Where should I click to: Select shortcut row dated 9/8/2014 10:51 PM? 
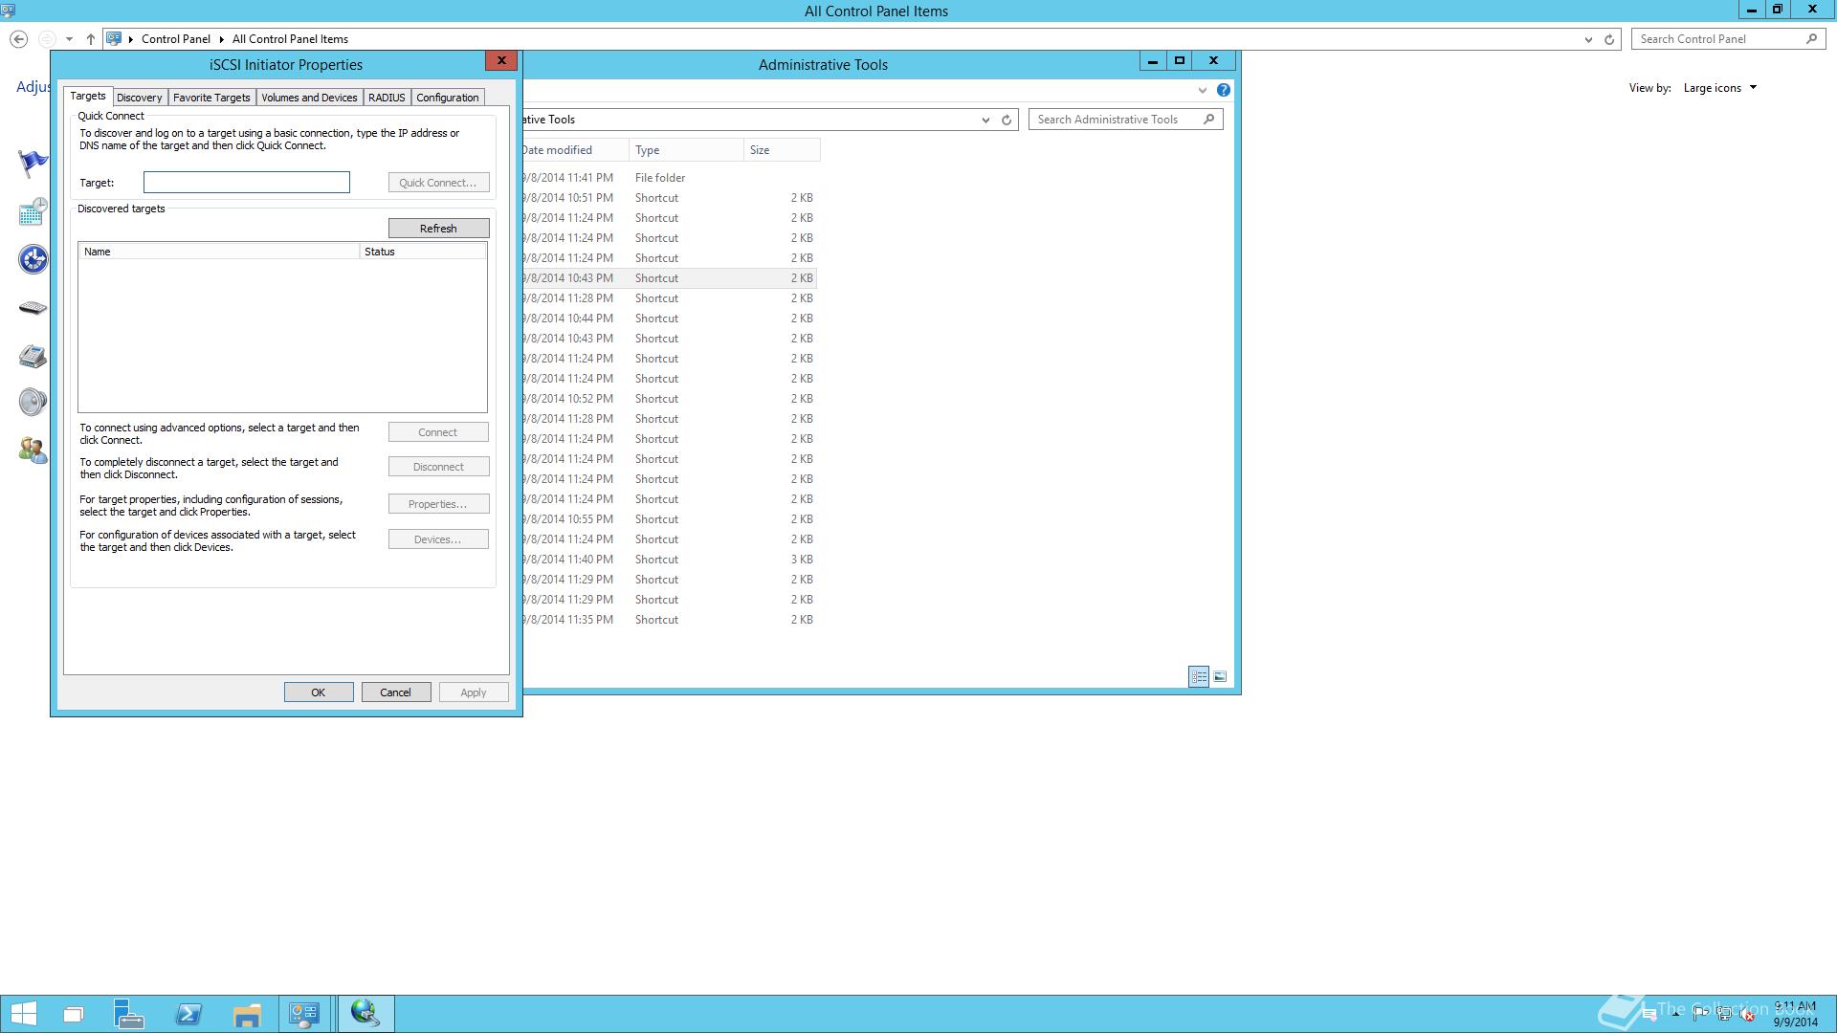pyautogui.click(x=670, y=198)
